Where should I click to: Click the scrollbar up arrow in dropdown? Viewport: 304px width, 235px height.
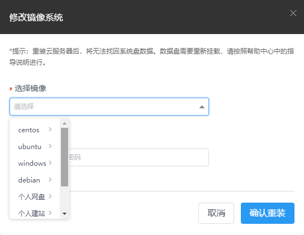click(65, 123)
